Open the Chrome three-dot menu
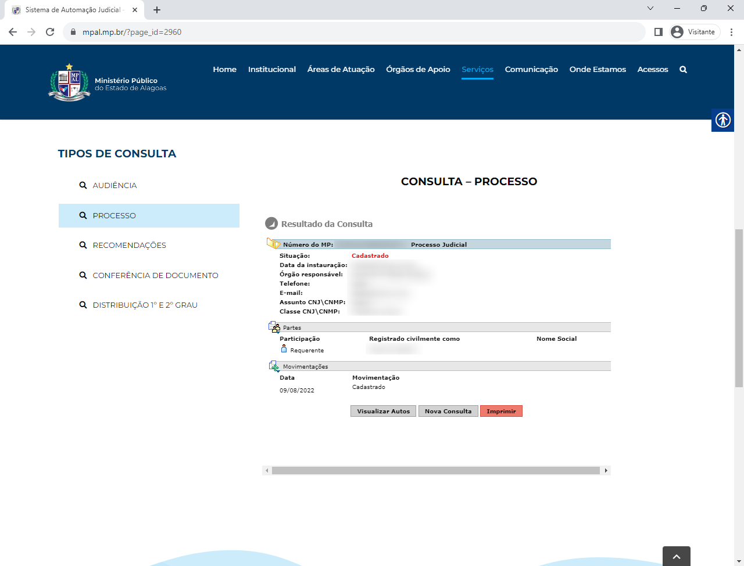The image size is (744, 566). (x=732, y=32)
